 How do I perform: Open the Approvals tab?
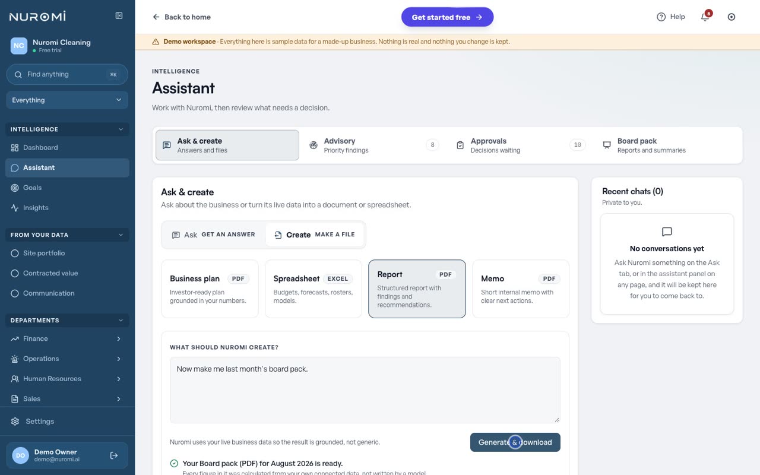click(x=521, y=145)
